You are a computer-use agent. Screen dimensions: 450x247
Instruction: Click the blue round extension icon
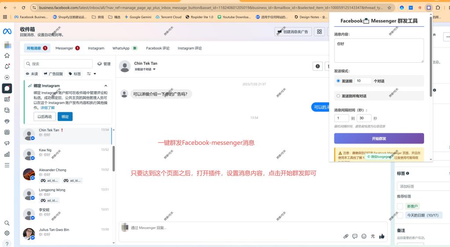402,8
